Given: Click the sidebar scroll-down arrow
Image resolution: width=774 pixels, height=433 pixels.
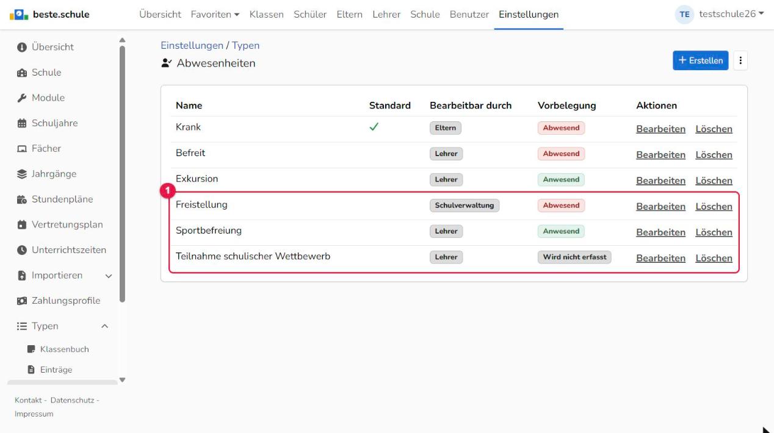Looking at the screenshot, I should (x=122, y=379).
